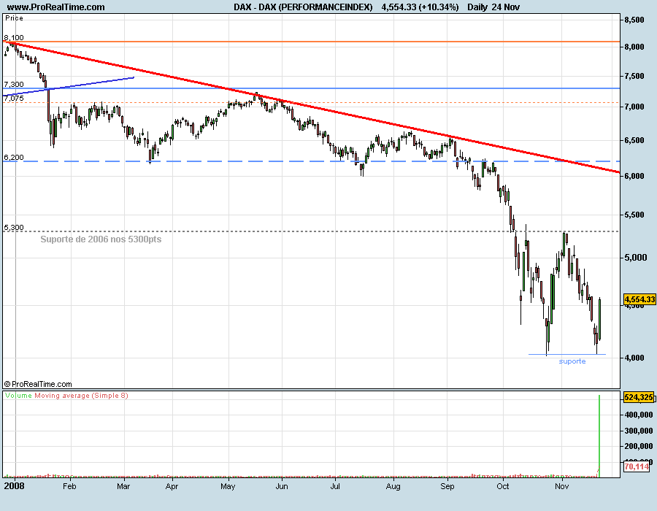This screenshot has height=511, width=657.
Task: Click the Jun month label
Action: [x=282, y=486]
